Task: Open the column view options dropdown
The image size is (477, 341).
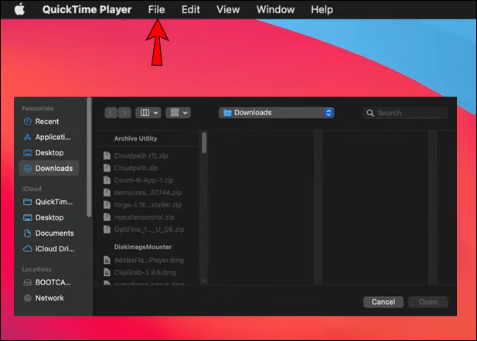Action: [148, 113]
